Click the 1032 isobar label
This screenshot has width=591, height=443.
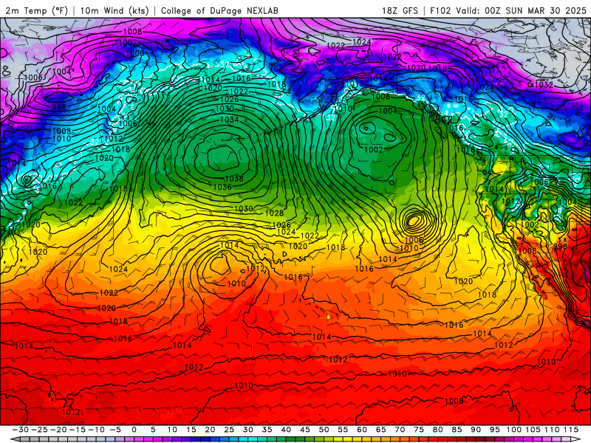(x=544, y=85)
